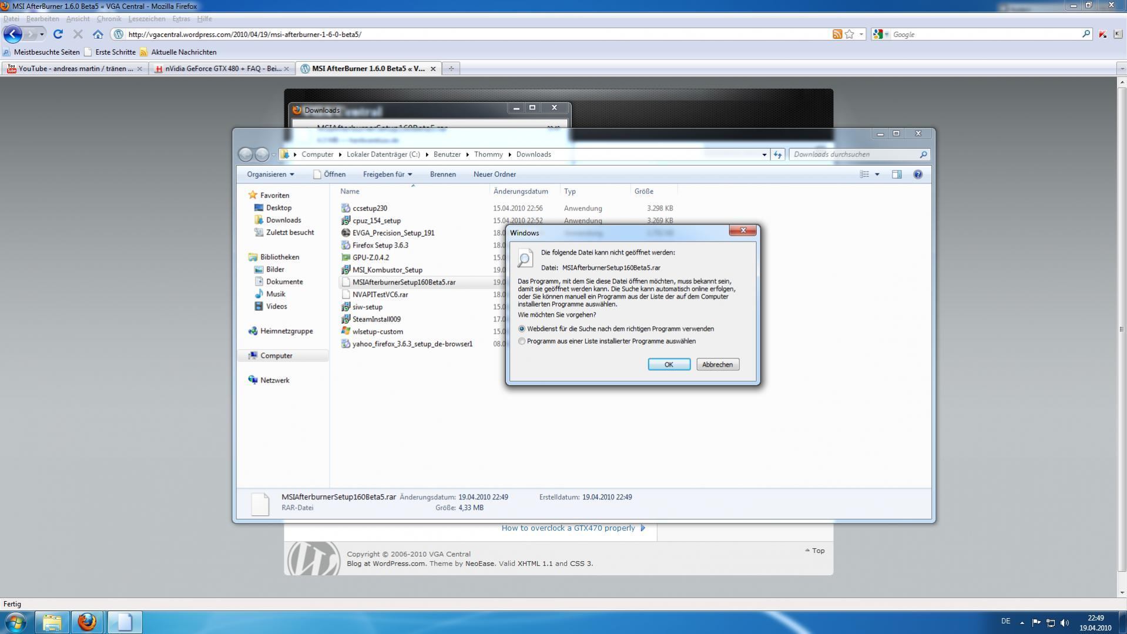Select web service search radio option

pyautogui.click(x=522, y=329)
